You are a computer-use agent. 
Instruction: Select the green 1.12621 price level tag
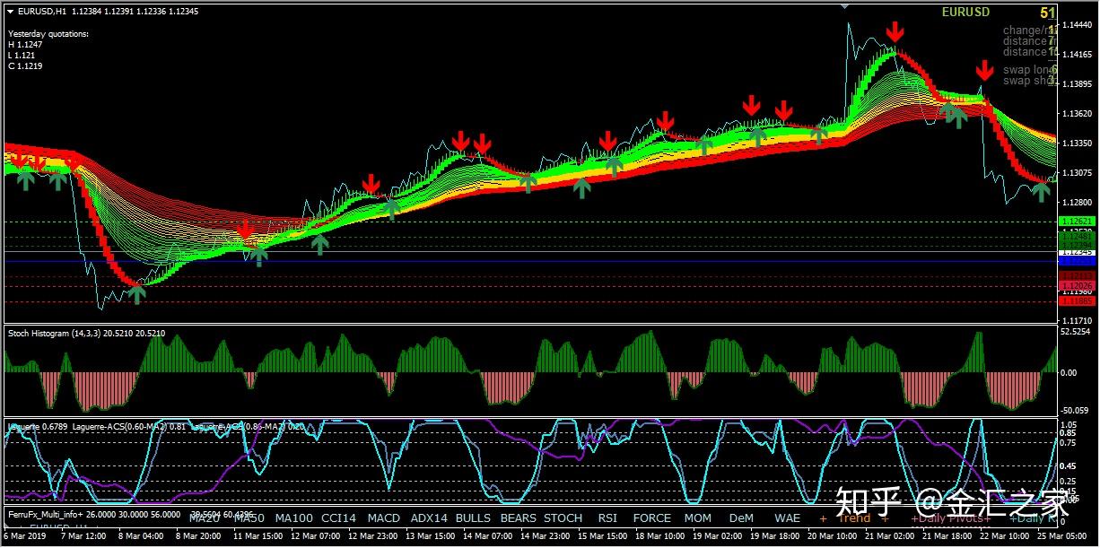(1076, 222)
